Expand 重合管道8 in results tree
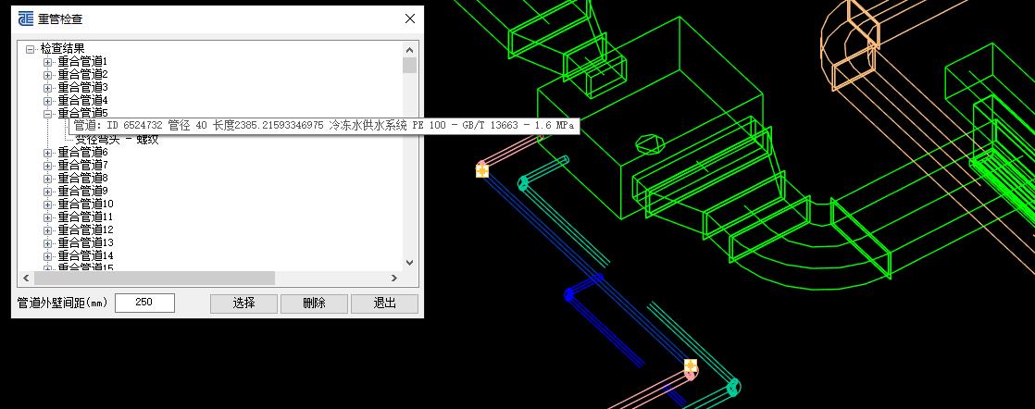Viewport: 1035px width, 409px height. pos(48,178)
